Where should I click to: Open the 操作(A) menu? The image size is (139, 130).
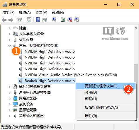[25, 13]
